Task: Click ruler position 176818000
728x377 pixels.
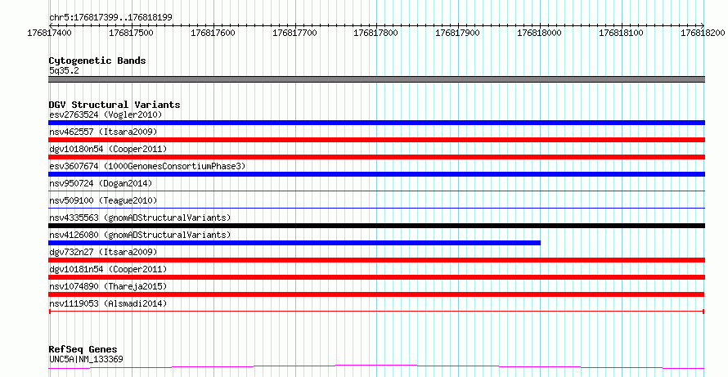Action: 539,34
